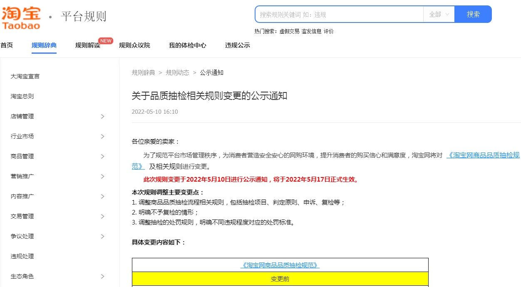Click the article title 关于品质抽检相关规则变更的公示通知
521x287 pixels.
[x=210, y=96]
